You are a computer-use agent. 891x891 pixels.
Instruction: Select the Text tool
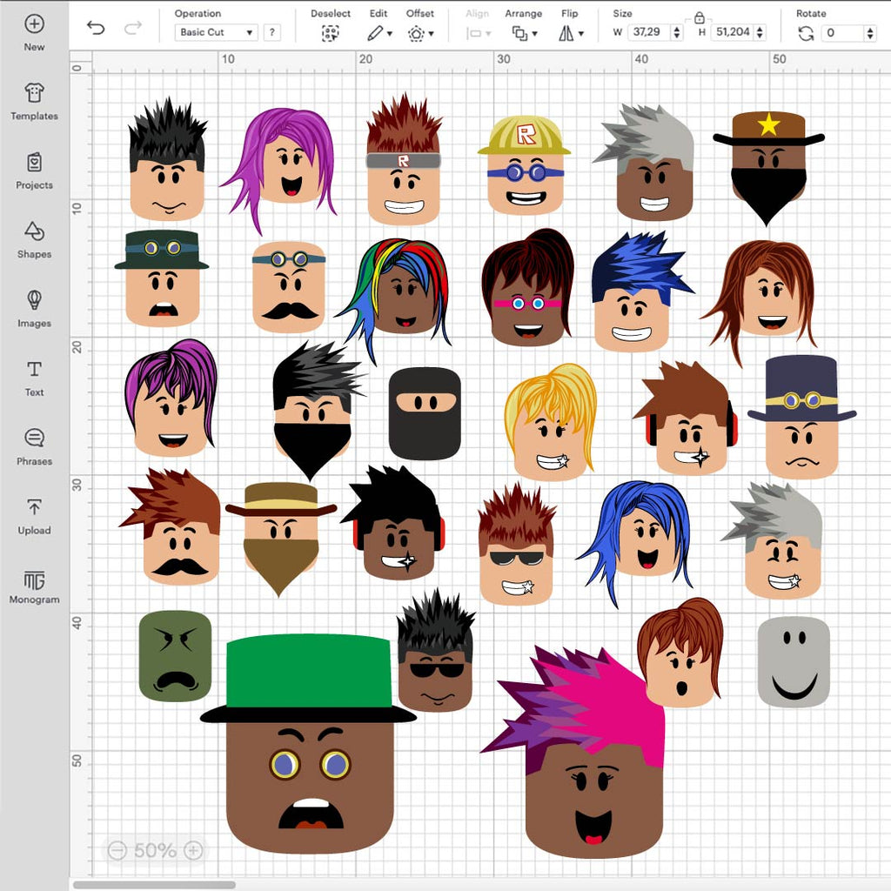pyautogui.click(x=34, y=370)
